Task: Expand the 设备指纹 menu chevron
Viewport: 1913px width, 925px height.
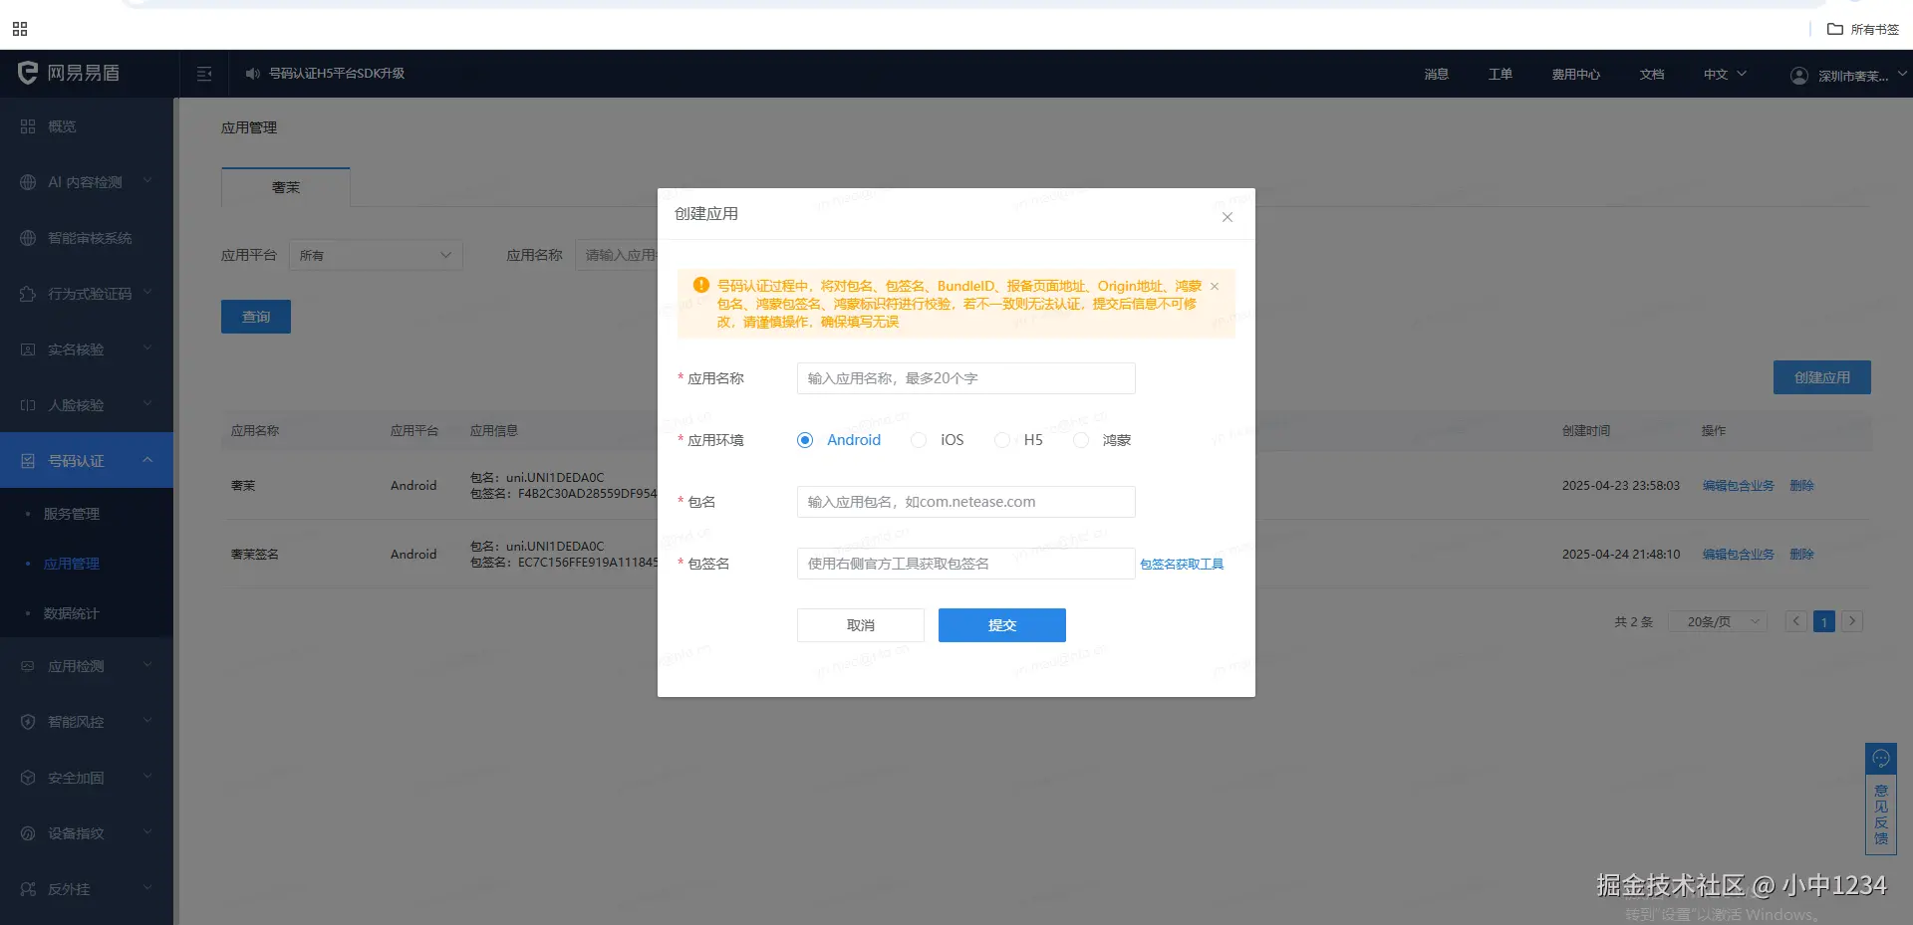Action: (147, 832)
